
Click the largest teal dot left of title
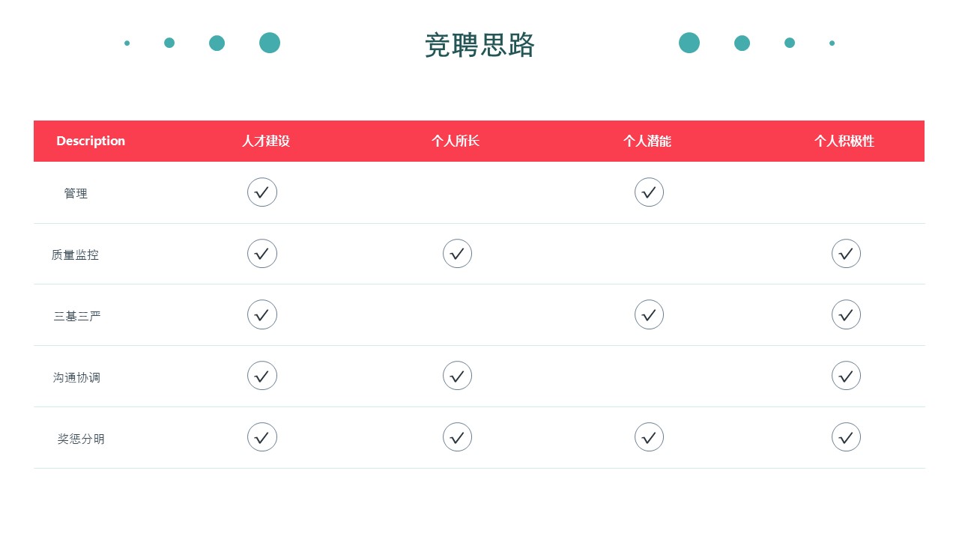(270, 43)
